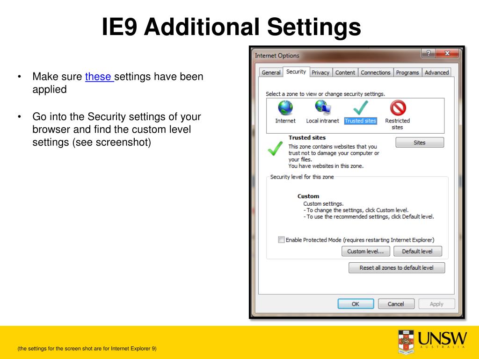Click the UNSW logo
Viewport: 479px width, 359px height.
coord(432,342)
